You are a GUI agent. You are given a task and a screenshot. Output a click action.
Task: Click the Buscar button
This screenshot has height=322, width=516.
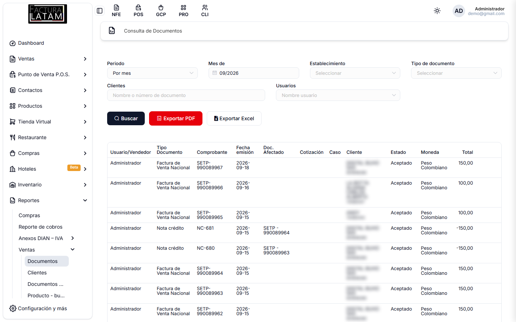126,118
